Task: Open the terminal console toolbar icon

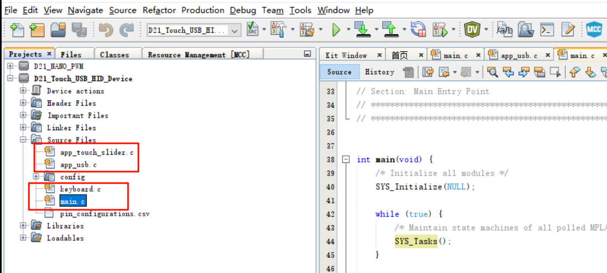Action: click(547, 30)
